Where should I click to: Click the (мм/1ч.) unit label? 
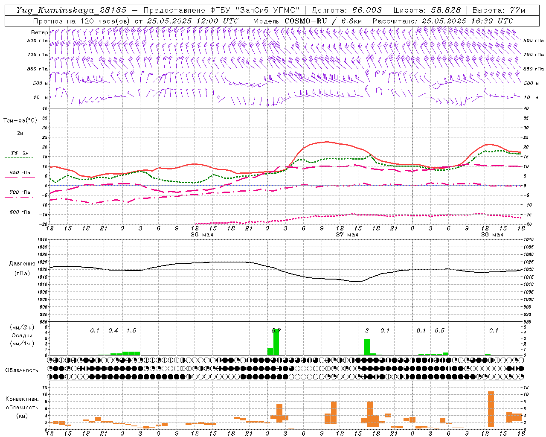[22, 344]
